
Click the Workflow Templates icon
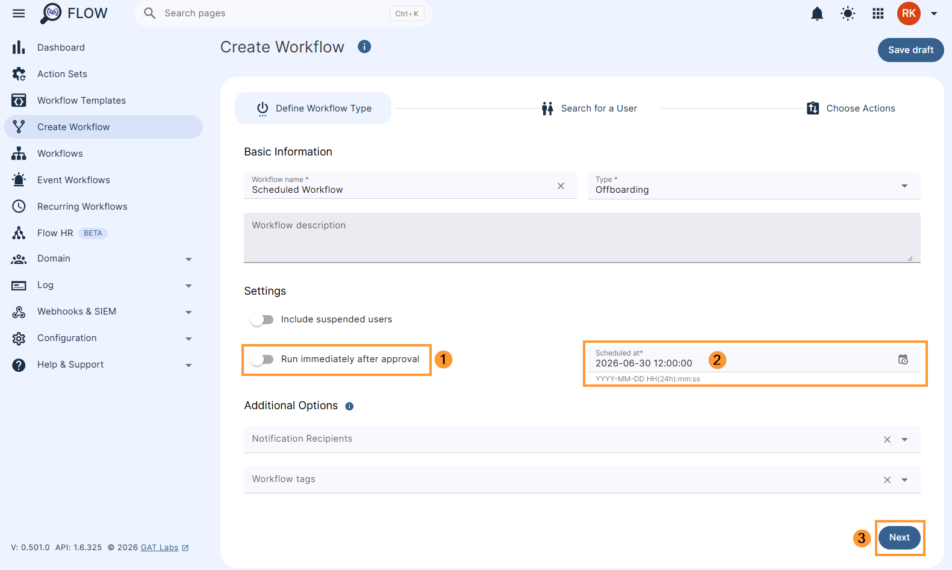point(19,100)
